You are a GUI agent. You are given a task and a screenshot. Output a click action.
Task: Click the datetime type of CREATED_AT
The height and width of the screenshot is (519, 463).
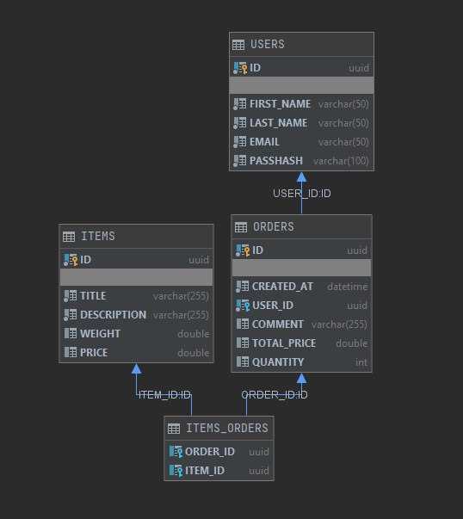(x=347, y=287)
